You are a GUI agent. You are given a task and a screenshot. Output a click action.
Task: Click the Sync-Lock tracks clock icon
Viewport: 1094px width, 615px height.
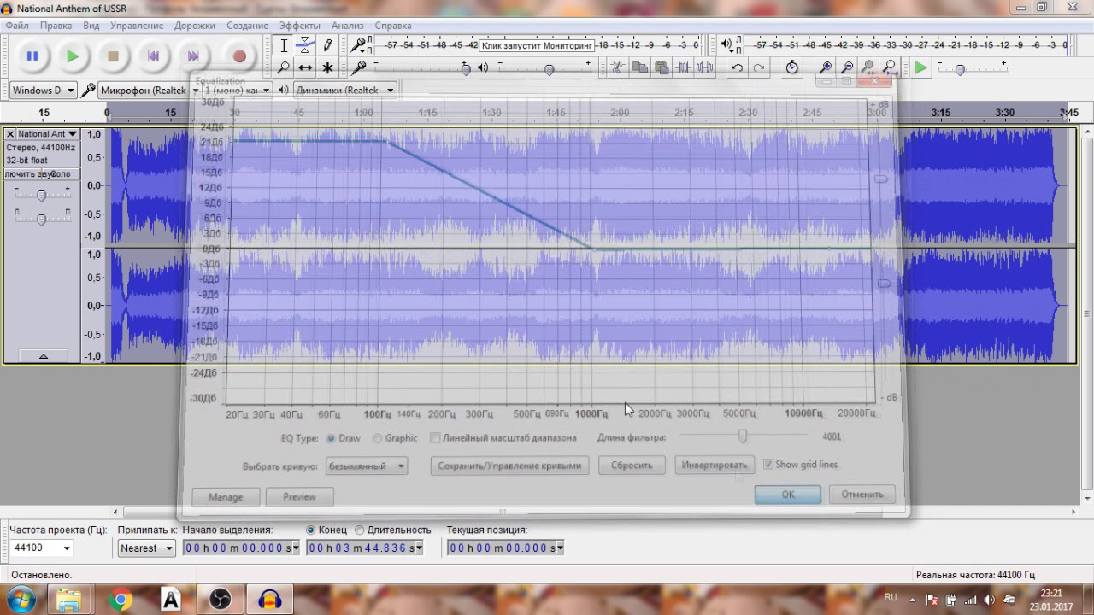click(792, 67)
